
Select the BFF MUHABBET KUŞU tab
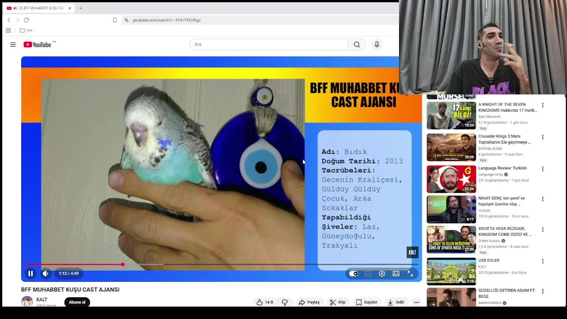[x=39, y=8]
